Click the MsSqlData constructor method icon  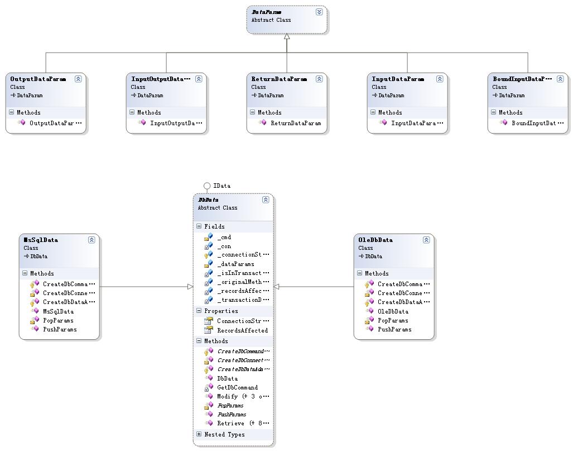[x=34, y=311]
